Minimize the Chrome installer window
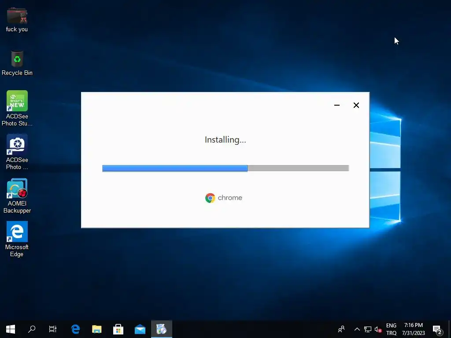 [337, 105]
